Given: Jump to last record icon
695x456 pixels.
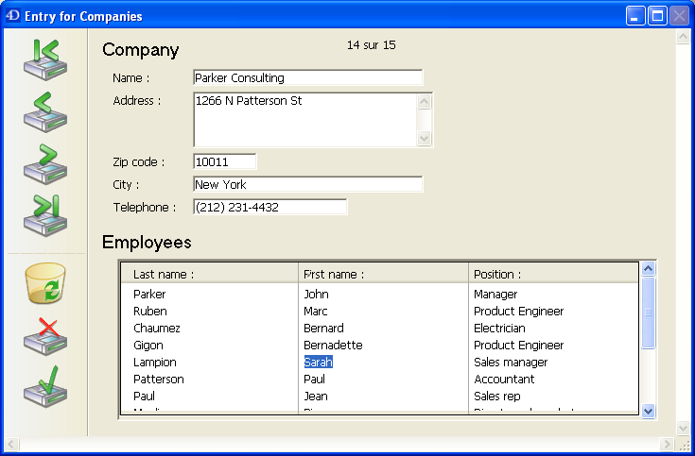Looking at the screenshot, I should [x=44, y=213].
